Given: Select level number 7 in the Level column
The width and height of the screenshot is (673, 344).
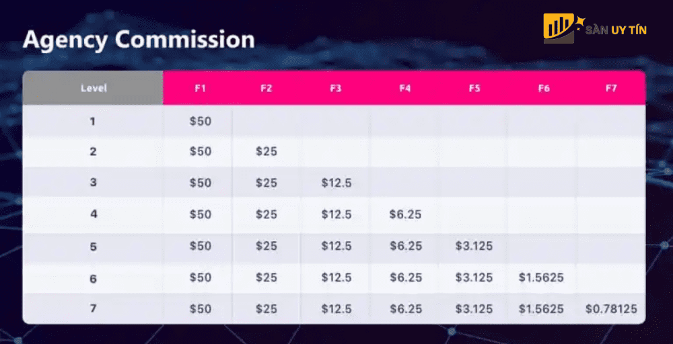Looking at the screenshot, I should click(93, 309).
